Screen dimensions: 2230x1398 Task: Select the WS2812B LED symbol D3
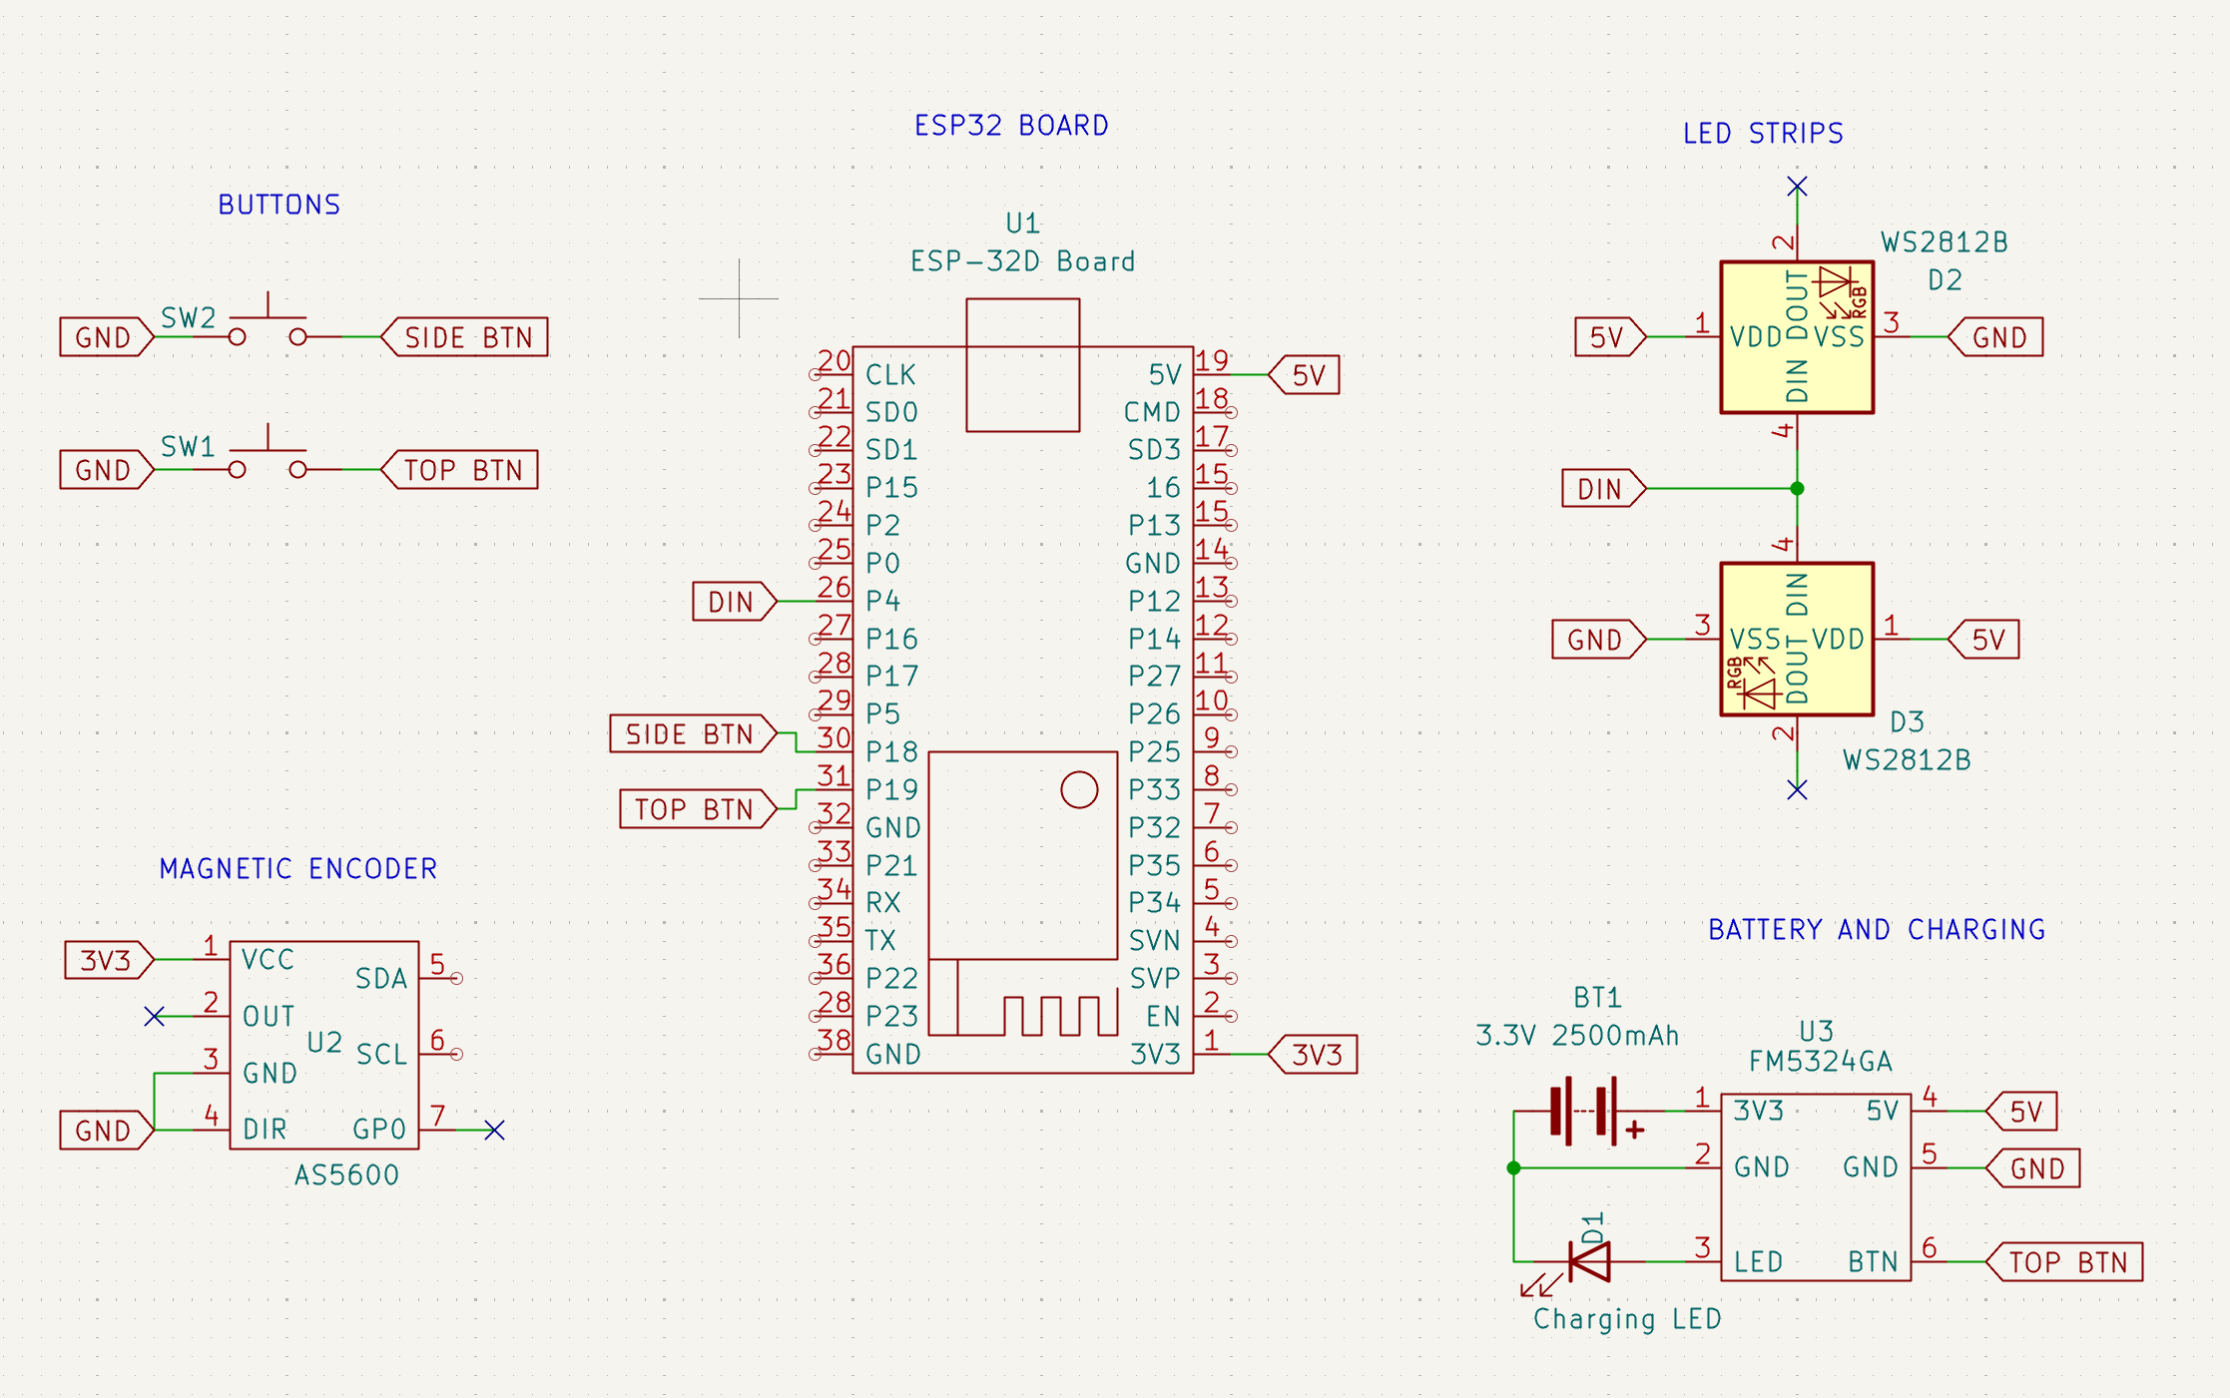click(1797, 641)
